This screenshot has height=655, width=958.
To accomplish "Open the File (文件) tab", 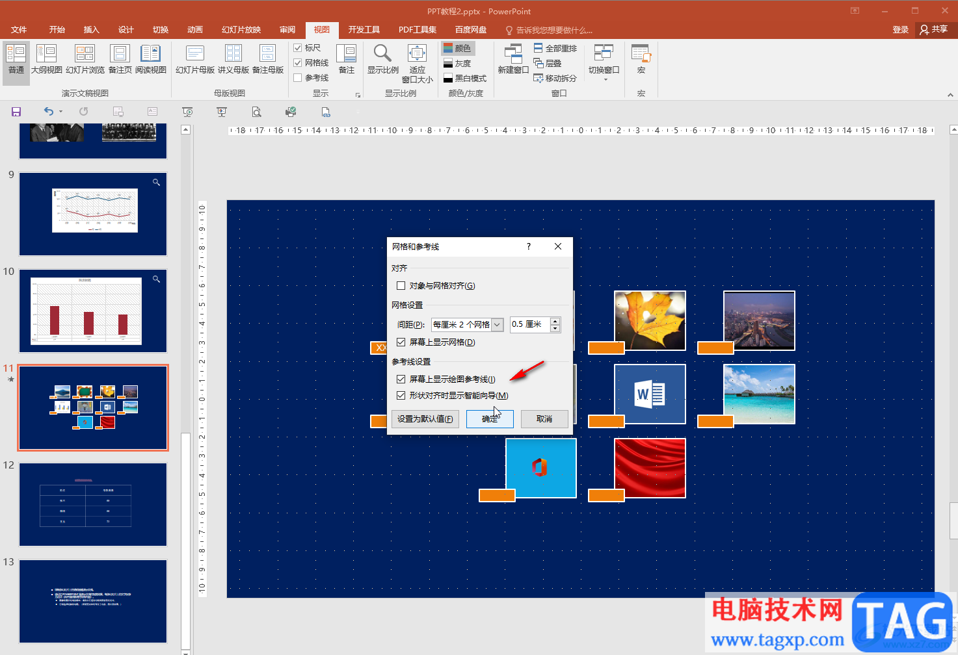I will [19, 29].
